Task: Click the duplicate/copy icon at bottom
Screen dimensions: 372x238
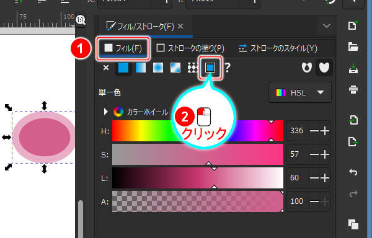Action: click(353, 224)
